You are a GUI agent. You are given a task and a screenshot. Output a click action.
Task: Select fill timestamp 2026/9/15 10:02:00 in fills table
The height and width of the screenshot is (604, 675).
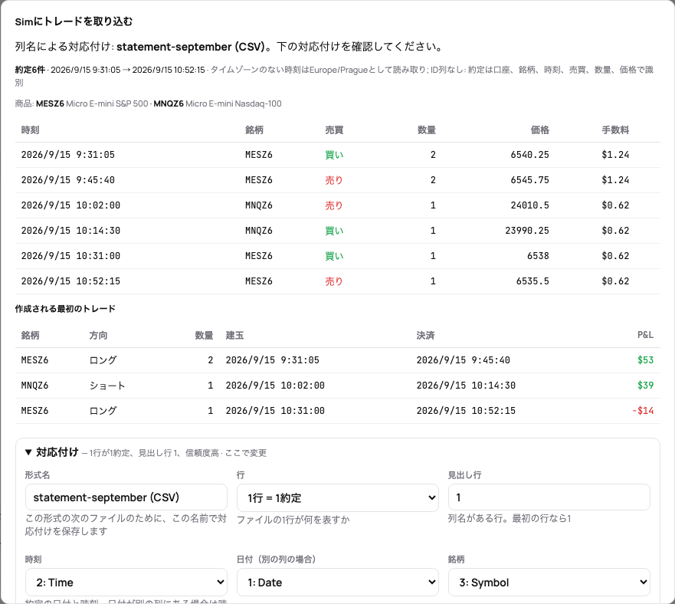click(x=70, y=205)
